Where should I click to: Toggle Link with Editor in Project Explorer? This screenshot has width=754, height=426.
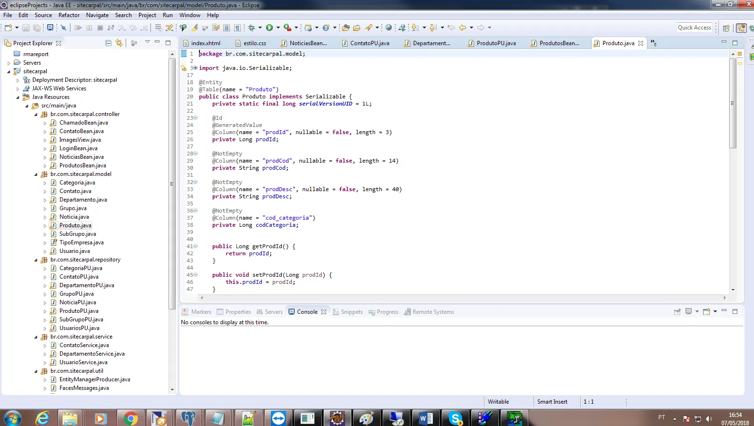[x=119, y=43]
